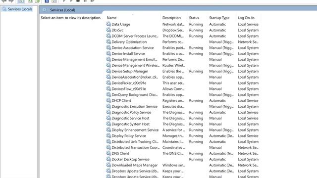Click the 'Dropbox Ser...' description of DbxSvc

click(173, 30)
